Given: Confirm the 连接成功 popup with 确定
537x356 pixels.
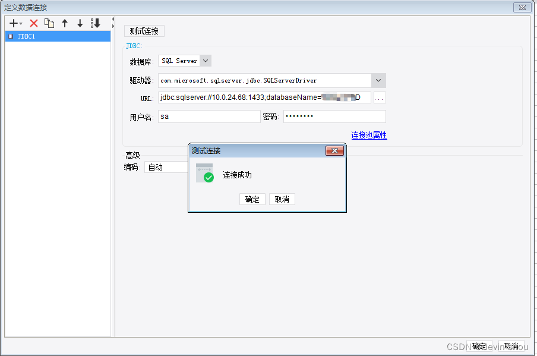Looking at the screenshot, I should click(x=252, y=200).
